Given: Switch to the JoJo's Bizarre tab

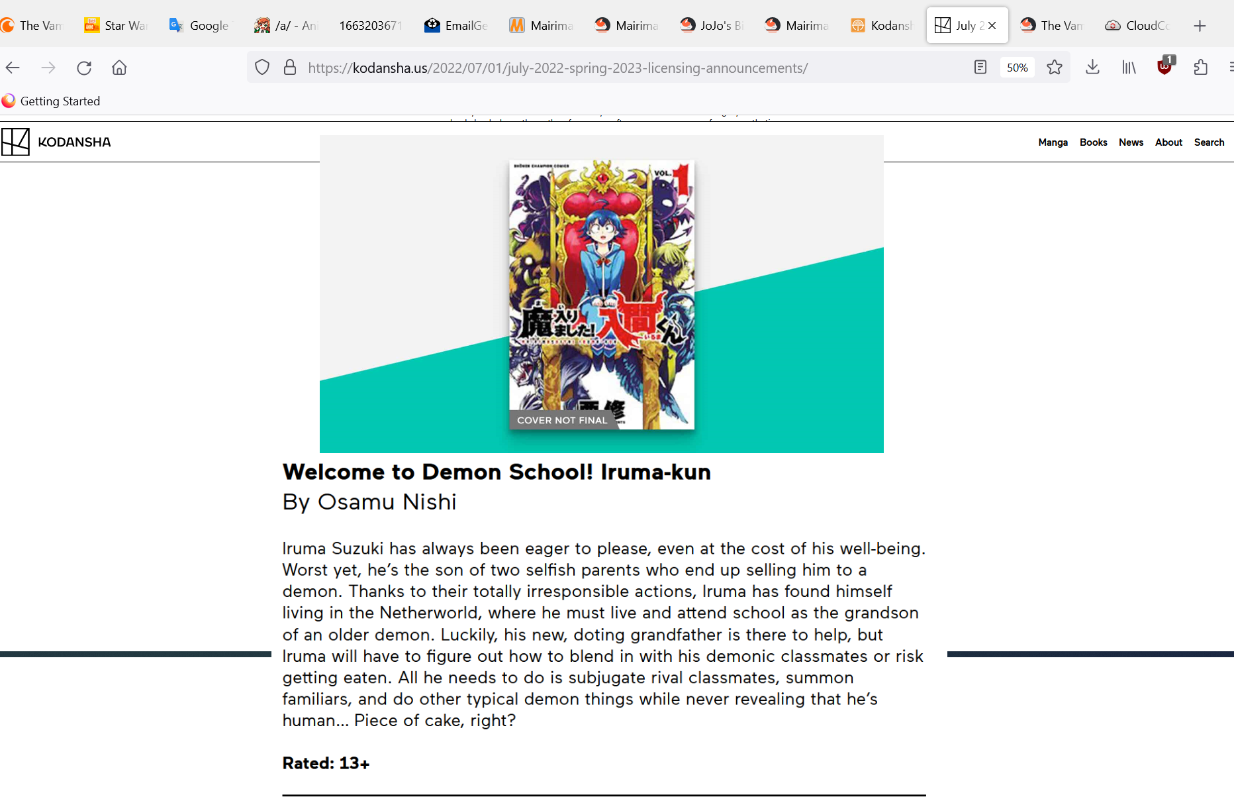Looking at the screenshot, I should coord(712,26).
